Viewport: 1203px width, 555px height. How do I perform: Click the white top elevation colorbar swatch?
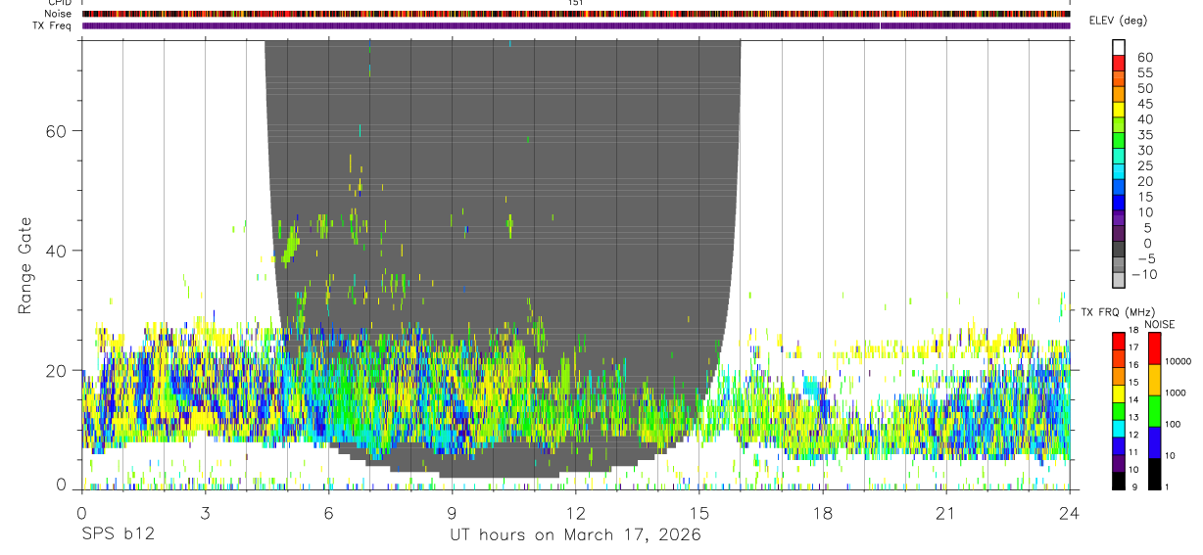[1119, 48]
